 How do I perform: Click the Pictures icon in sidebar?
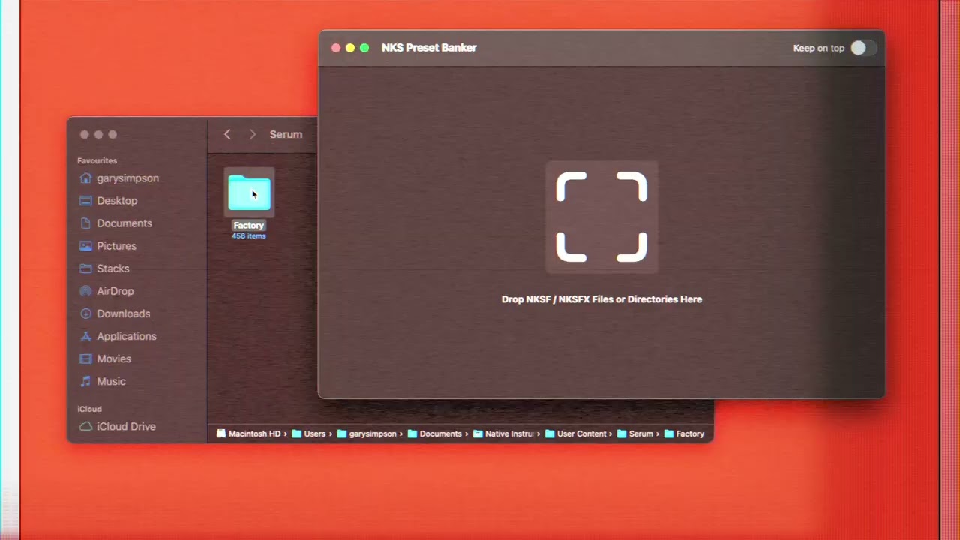(x=85, y=246)
